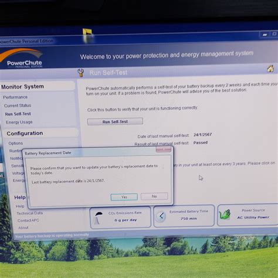Click the Configuration section header
278x278 pixels.
[25, 133]
